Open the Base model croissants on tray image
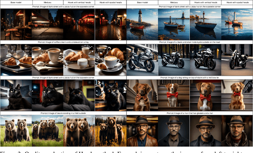 tap(16, 60)
